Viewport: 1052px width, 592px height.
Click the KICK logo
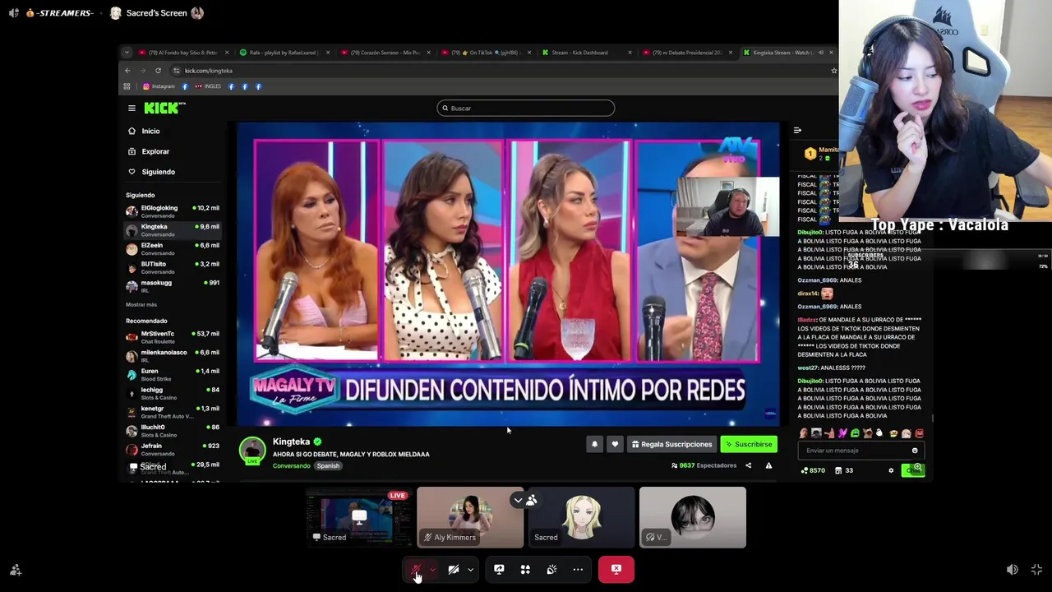[164, 108]
